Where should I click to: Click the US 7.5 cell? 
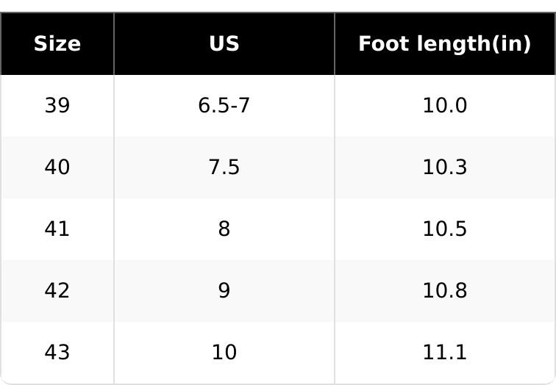click(x=224, y=168)
